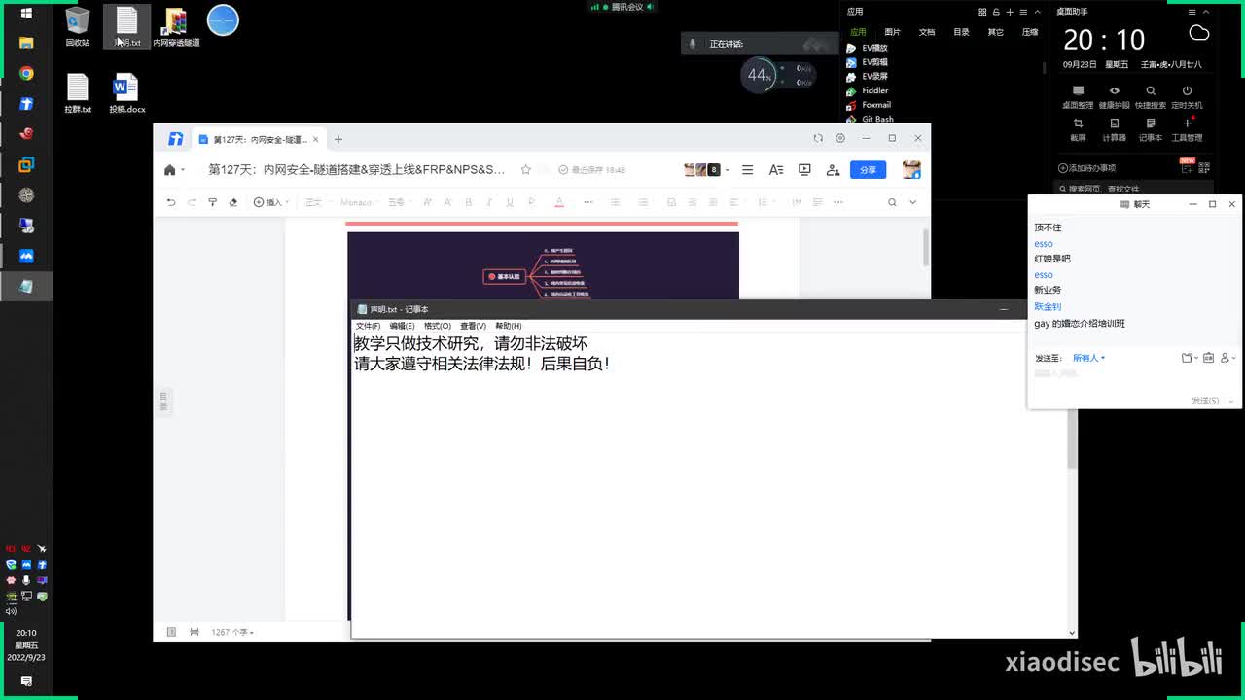Toggle italic formatting in document toolbar

pyautogui.click(x=489, y=202)
